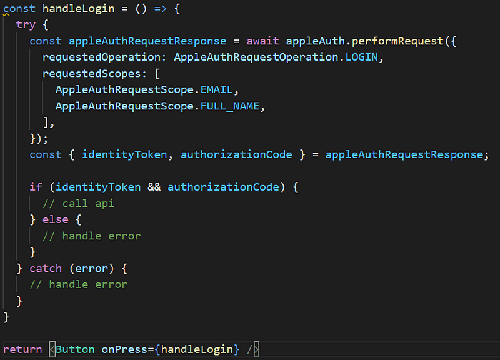
Task: Click the FULL_NAME scope constant
Action: coord(230,106)
